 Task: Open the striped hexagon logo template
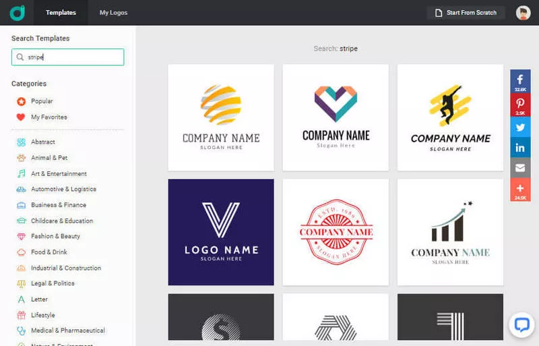pyautogui.click(x=336, y=317)
